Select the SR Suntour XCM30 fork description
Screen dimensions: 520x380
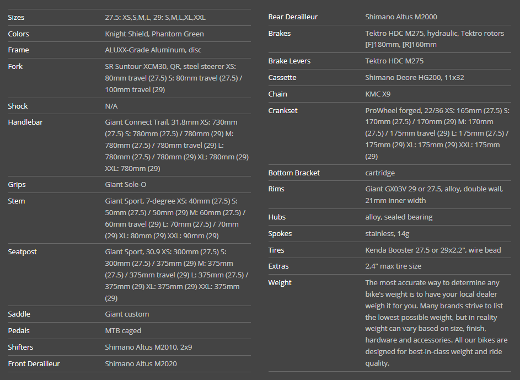[x=176, y=78]
